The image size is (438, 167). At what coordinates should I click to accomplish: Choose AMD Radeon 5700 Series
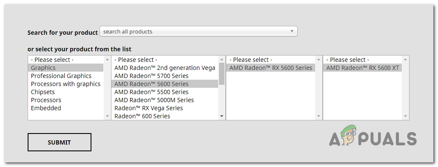tap(165, 76)
